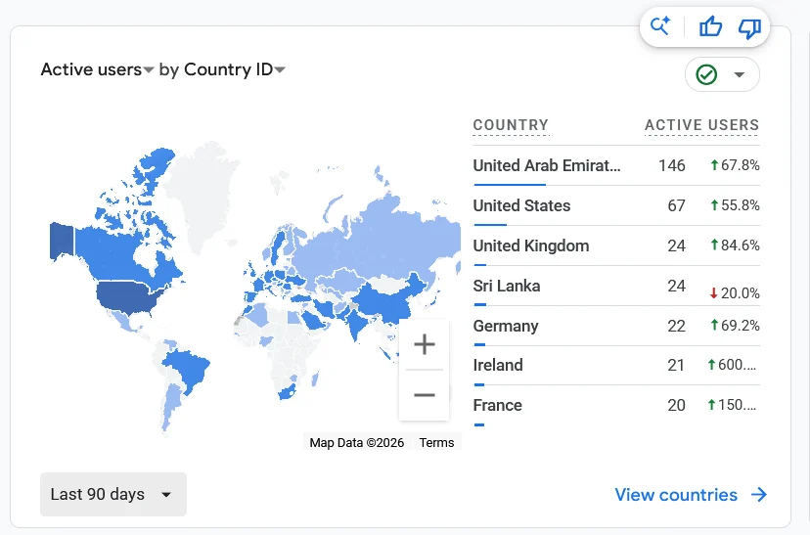The width and height of the screenshot is (810, 535).
Task: Click the United Arab Emirates progress bar
Action: 510,184
